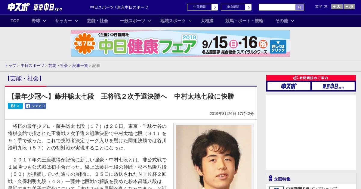
Task: Click the article headline about 藤井聡太七段
Action: point(121,97)
